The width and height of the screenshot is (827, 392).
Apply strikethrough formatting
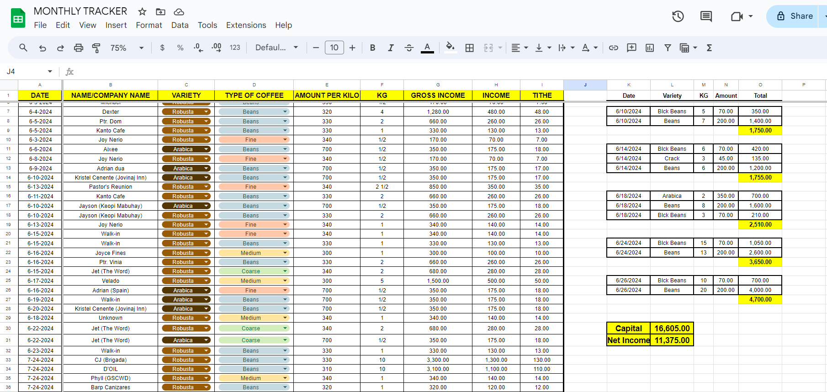[x=409, y=48]
